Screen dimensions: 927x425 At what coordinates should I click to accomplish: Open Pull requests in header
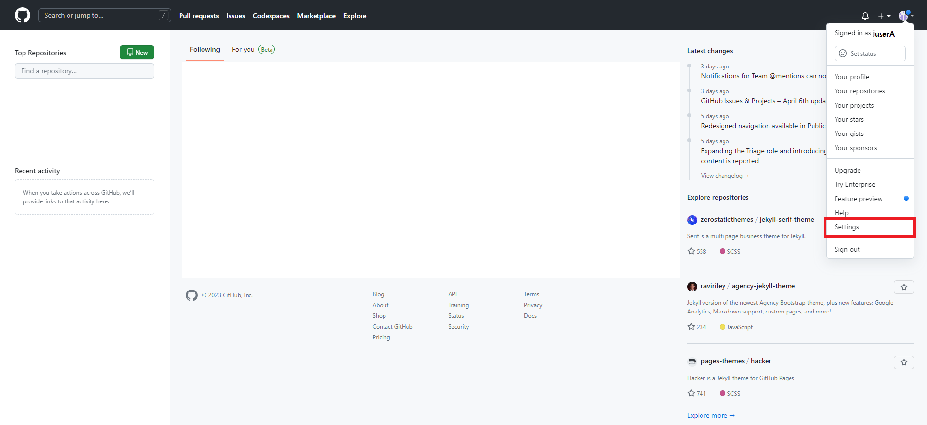click(x=199, y=16)
